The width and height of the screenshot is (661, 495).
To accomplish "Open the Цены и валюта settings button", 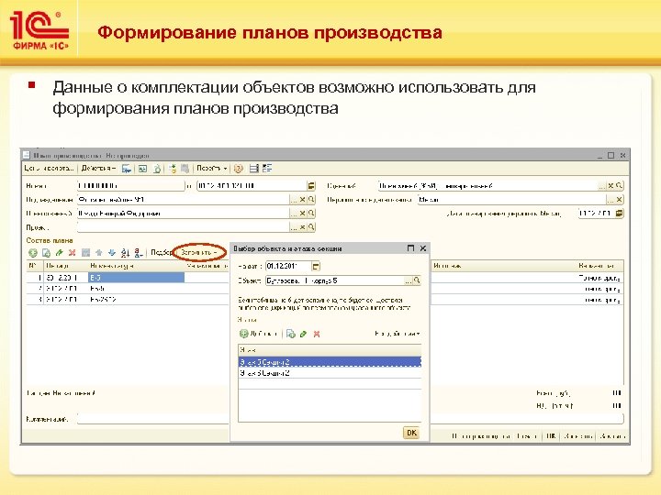I will point(49,169).
